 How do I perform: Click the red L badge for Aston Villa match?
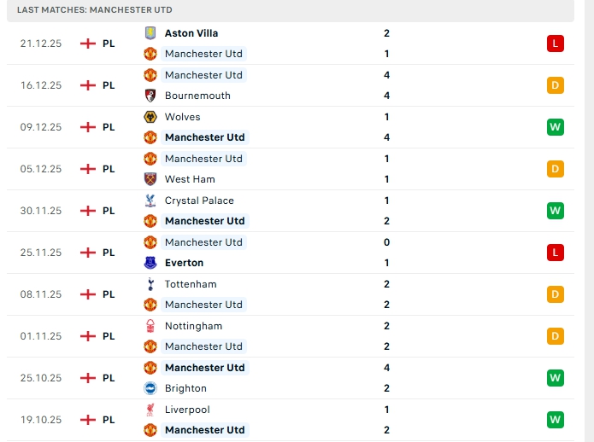tap(556, 43)
